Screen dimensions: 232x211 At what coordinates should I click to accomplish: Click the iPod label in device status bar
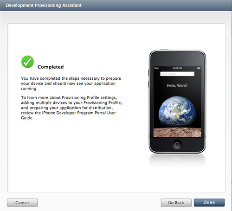coord(156,68)
